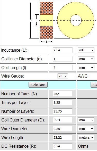Click the 'Wire Length:' label
97x151 pixels.
(13, 138)
